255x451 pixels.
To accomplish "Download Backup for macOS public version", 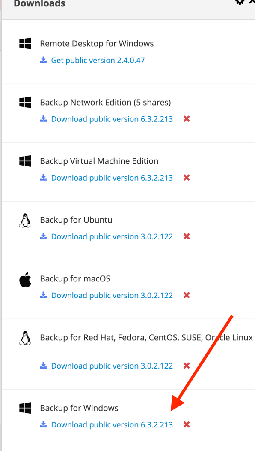I will [112, 295].
